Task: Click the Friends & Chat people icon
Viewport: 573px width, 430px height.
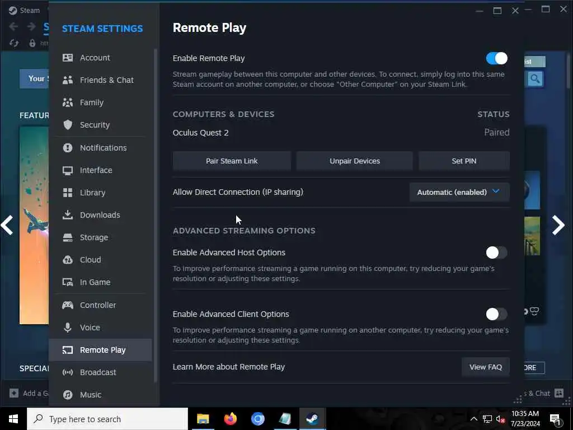Action: click(68, 80)
